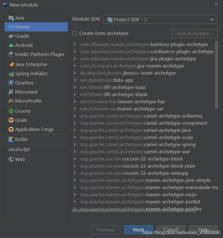Click the Grails icon
Screen dimensions: 223x238
[x=11, y=120]
